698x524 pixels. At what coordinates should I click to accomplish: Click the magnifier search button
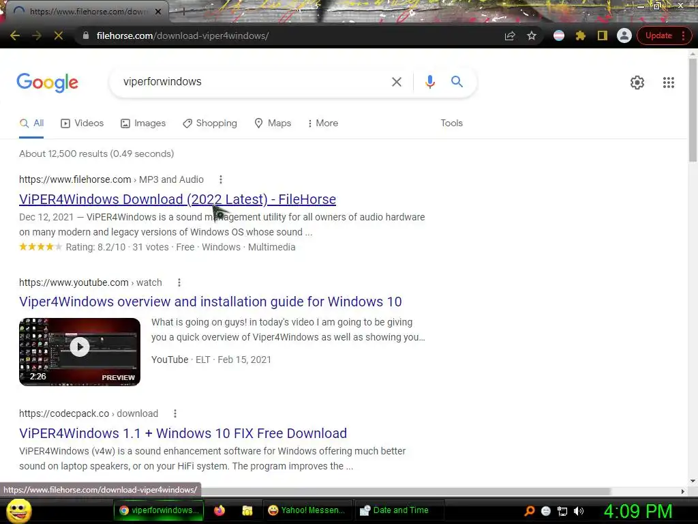coord(457,82)
